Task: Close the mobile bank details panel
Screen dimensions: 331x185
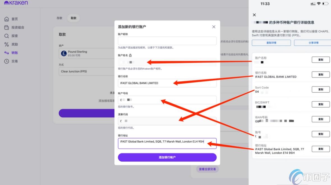Action: 254,15
